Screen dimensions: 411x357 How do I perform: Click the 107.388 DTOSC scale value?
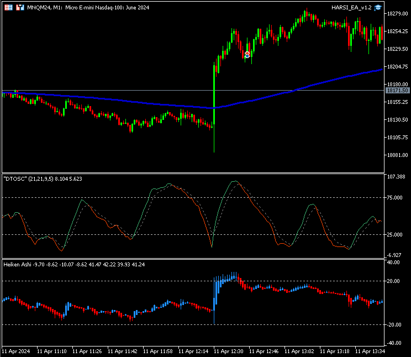coord(396,177)
